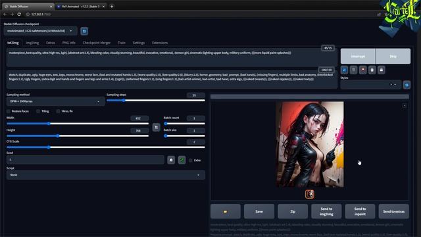Save current prompt as style with the disk icon
421x237 pixels.
(382, 70)
